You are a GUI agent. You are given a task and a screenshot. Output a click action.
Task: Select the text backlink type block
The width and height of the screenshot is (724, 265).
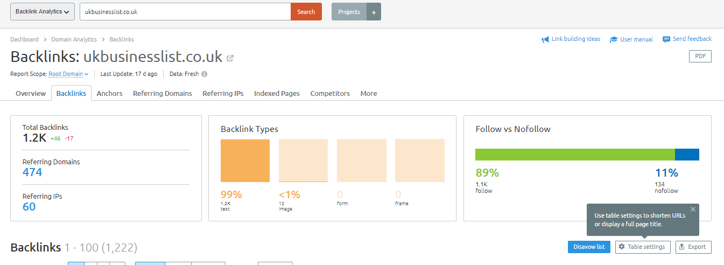(245, 161)
